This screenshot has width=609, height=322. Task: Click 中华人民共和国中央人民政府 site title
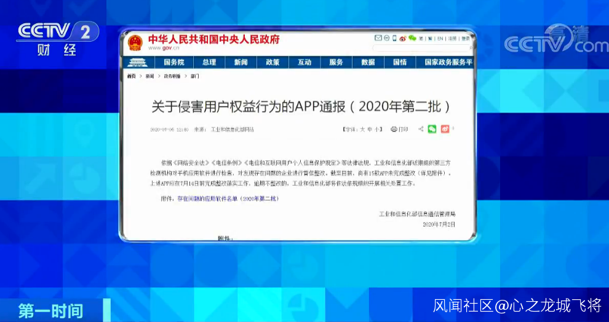(213, 39)
